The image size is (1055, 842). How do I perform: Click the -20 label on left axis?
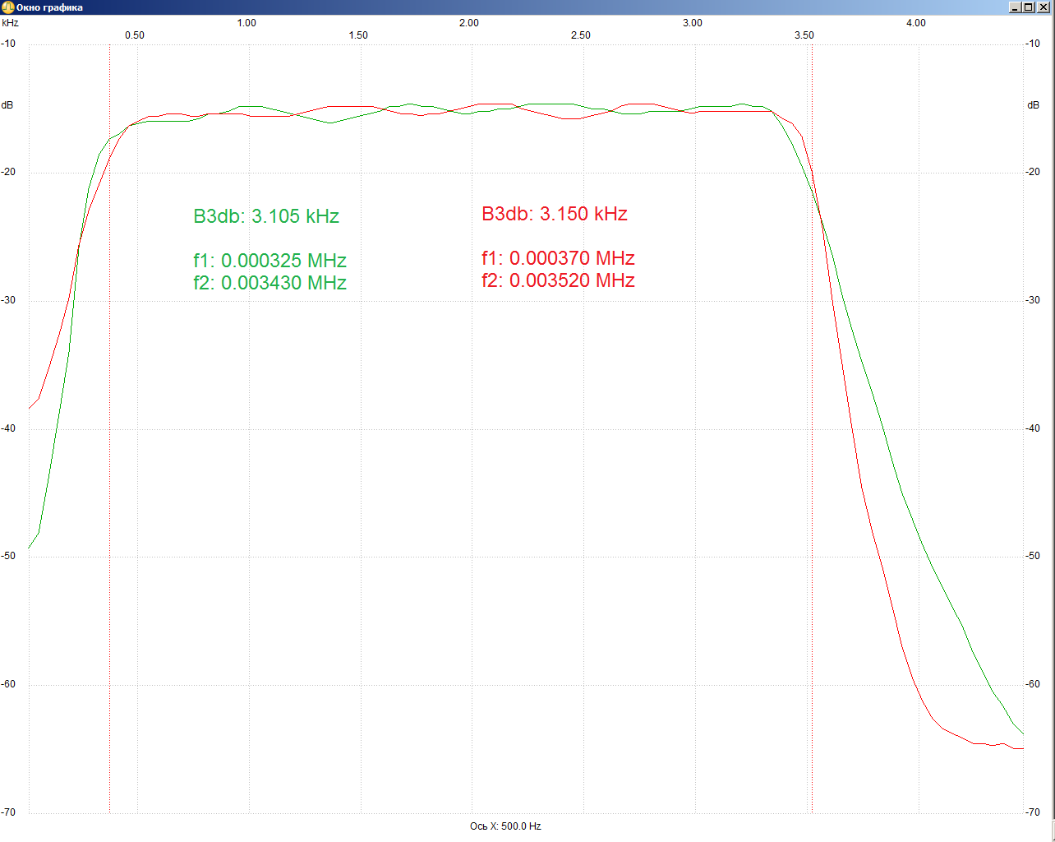tap(8, 172)
